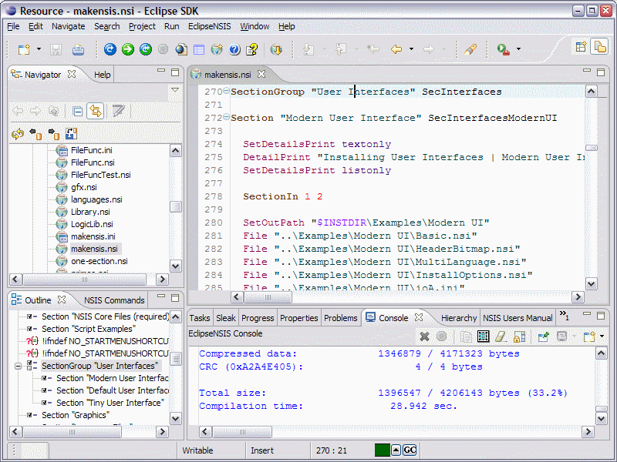Collapse code fold at line 272
Image resolution: width=617 pixels, height=462 pixels.
(226, 117)
